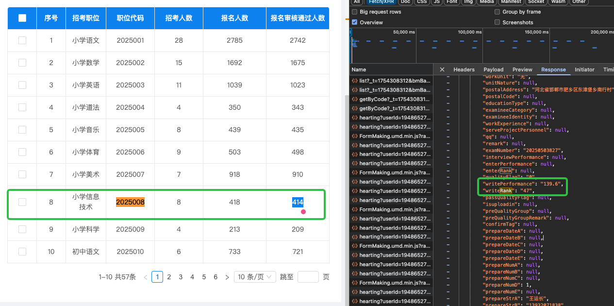Click the 1–10 共57条 total count text
Image resolution: width=614 pixels, height=306 pixels.
point(117,277)
